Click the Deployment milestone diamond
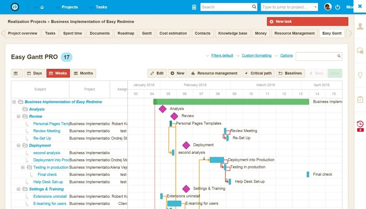This screenshot has height=209, width=366. 186,145
